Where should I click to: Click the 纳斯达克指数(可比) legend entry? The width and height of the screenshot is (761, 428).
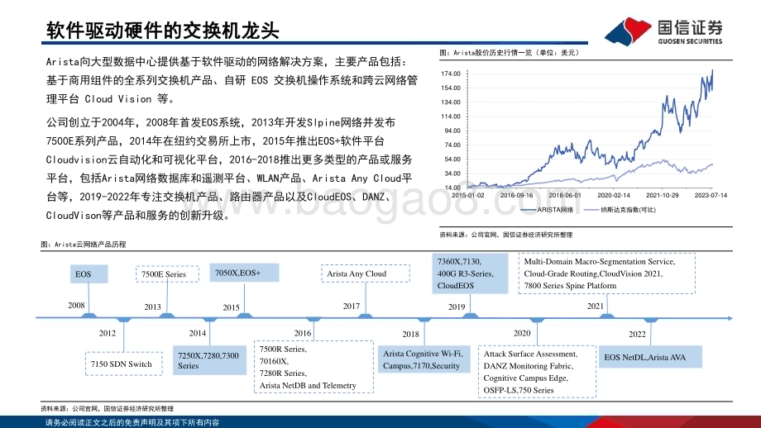point(620,210)
